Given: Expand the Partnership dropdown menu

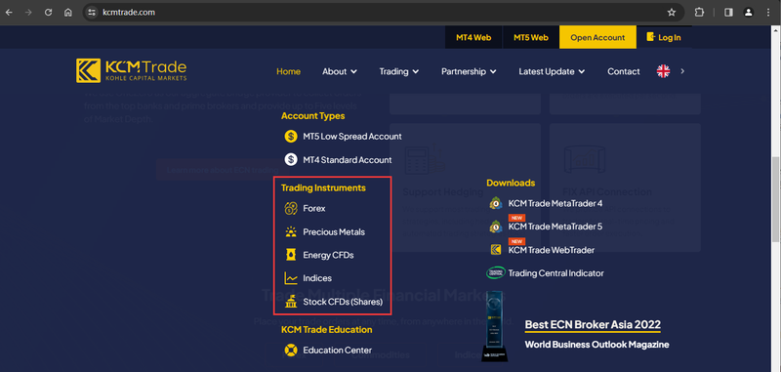Looking at the screenshot, I should pyautogui.click(x=469, y=71).
